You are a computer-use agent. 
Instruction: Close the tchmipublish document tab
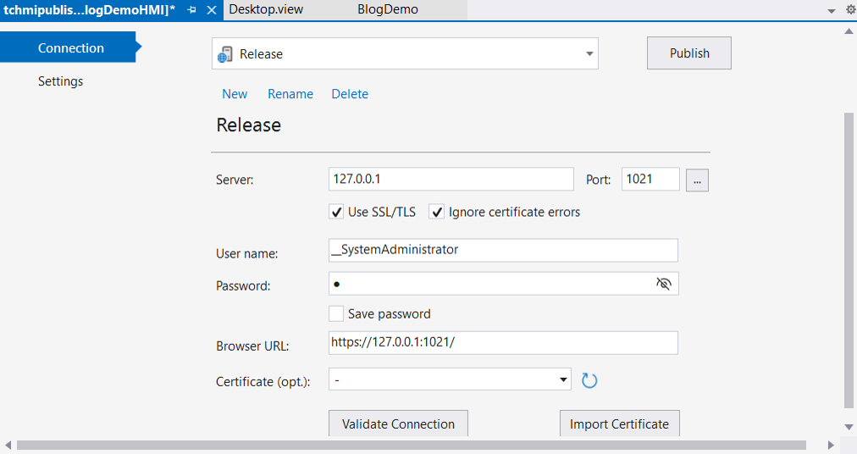[x=212, y=10]
